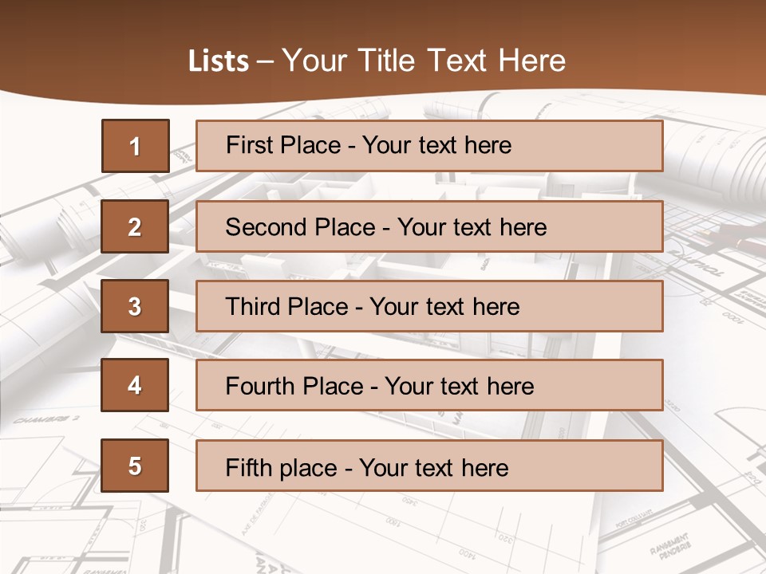
Task: Click the PORT COULISSANT blueprint label
Action: 634,518
